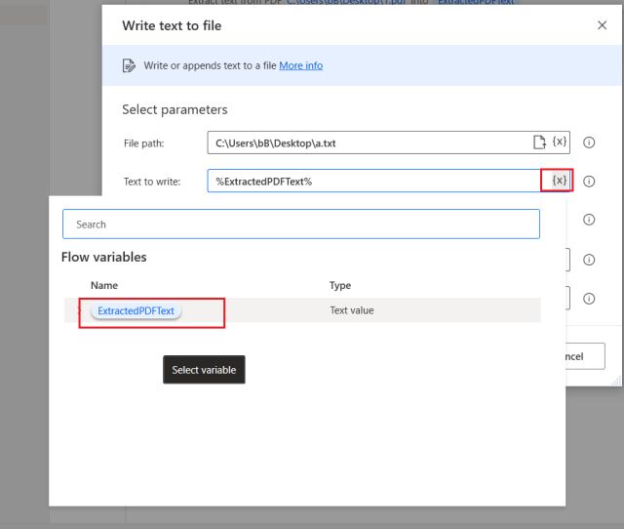
Task: Sort variables by Name column header
Action: click(103, 286)
